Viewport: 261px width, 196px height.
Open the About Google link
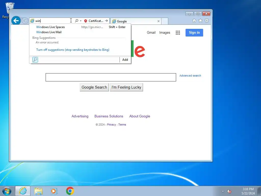click(x=140, y=116)
